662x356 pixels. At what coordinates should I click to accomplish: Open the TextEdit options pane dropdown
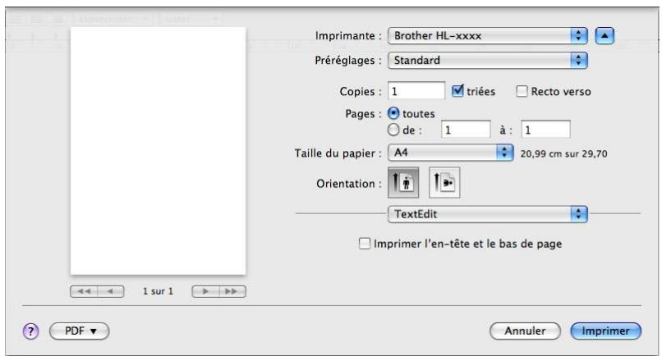click(x=488, y=214)
